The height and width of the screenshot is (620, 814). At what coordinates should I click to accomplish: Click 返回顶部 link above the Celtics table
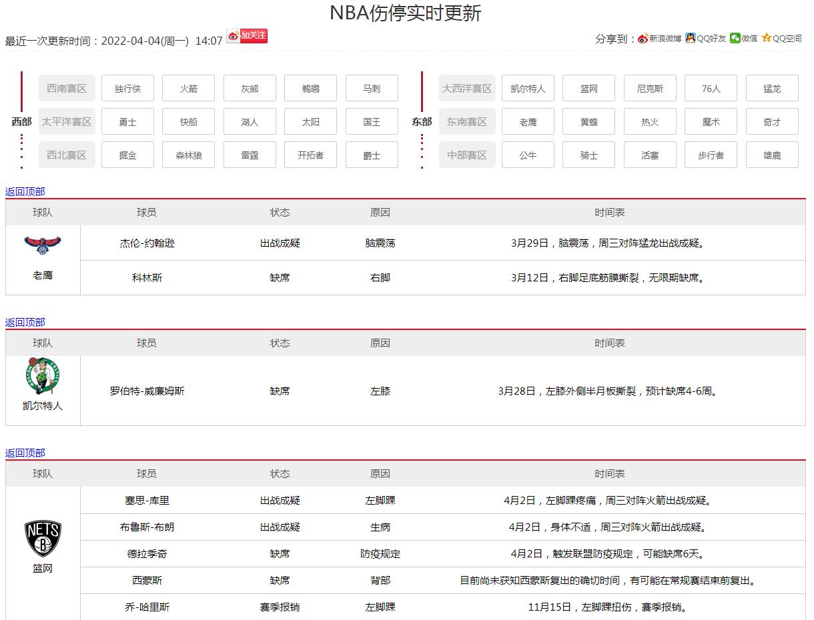click(x=25, y=322)
